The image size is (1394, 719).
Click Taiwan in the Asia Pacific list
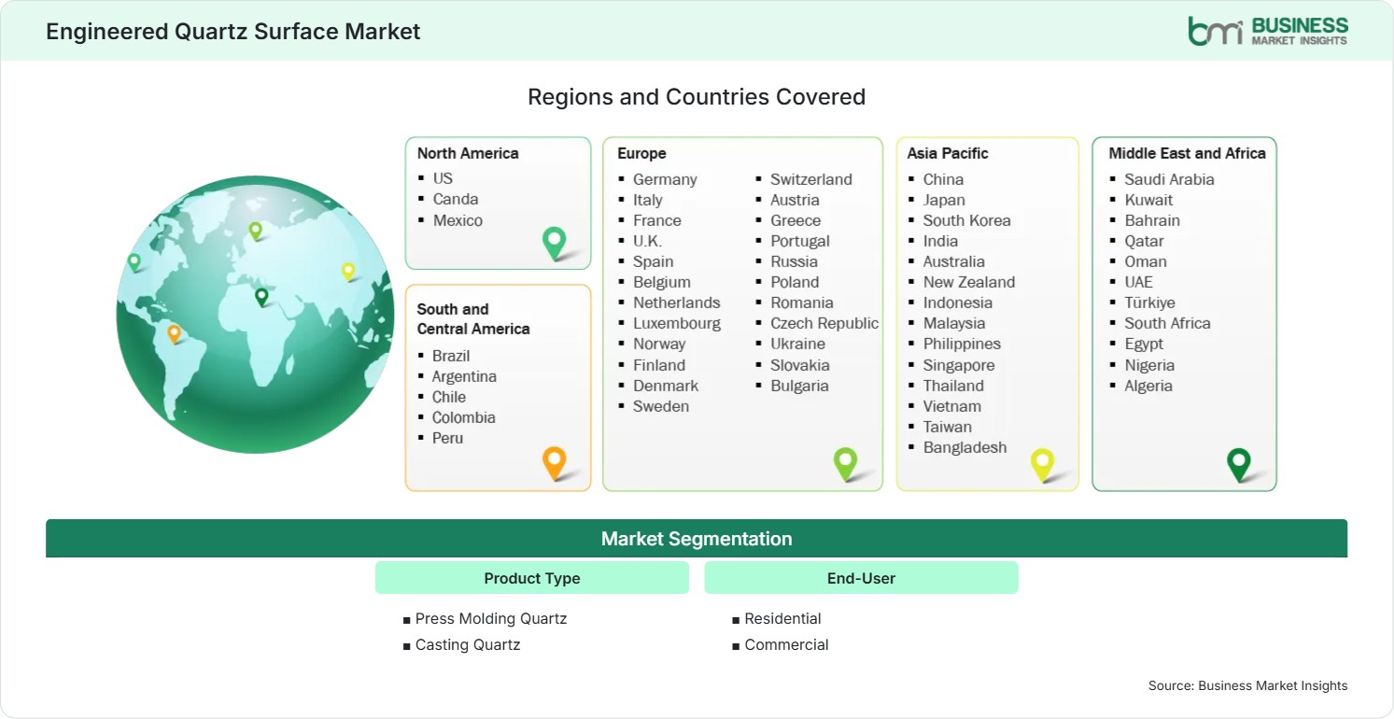click(948, 427)
